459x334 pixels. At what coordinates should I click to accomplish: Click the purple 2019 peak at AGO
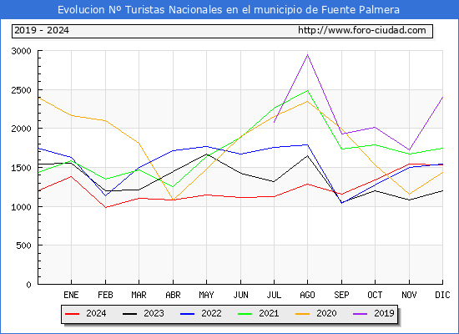(307, 55)
